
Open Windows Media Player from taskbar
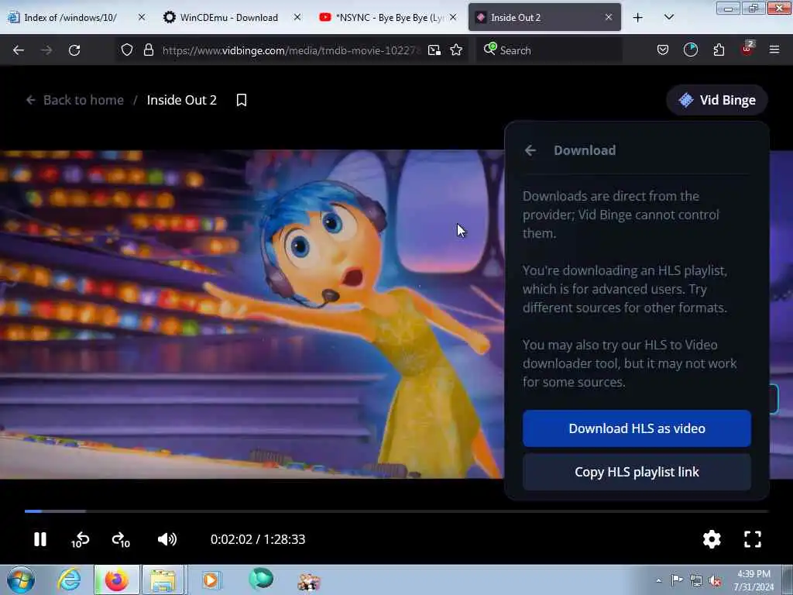211,580
